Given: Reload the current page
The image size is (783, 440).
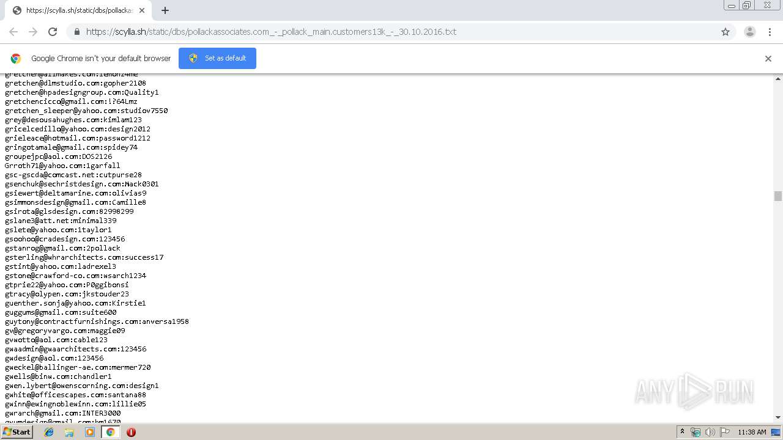Looking at the screenshot, I should click(53, 32).
